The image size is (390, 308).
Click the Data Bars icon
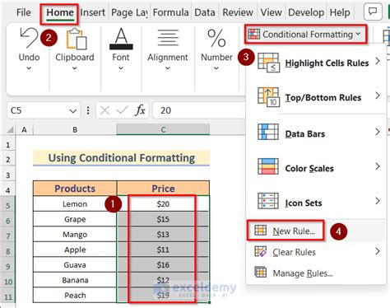point(268,132)
